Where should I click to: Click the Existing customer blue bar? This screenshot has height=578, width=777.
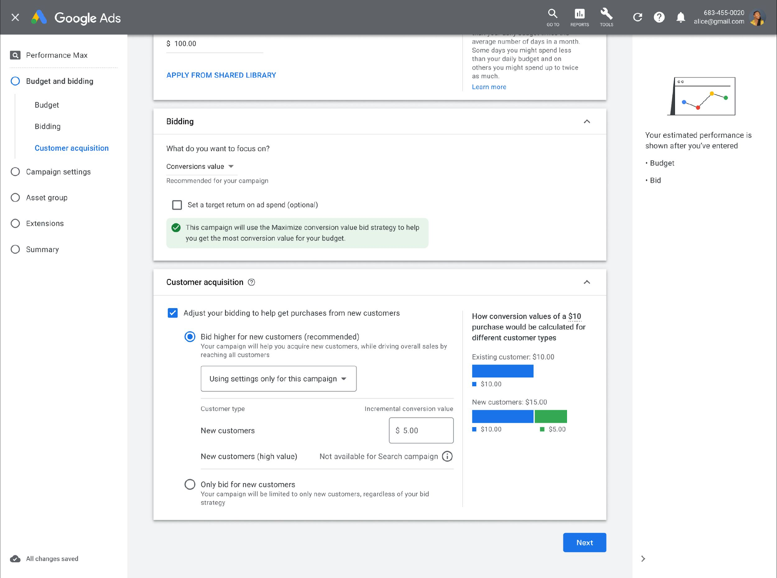coord(503,371)
